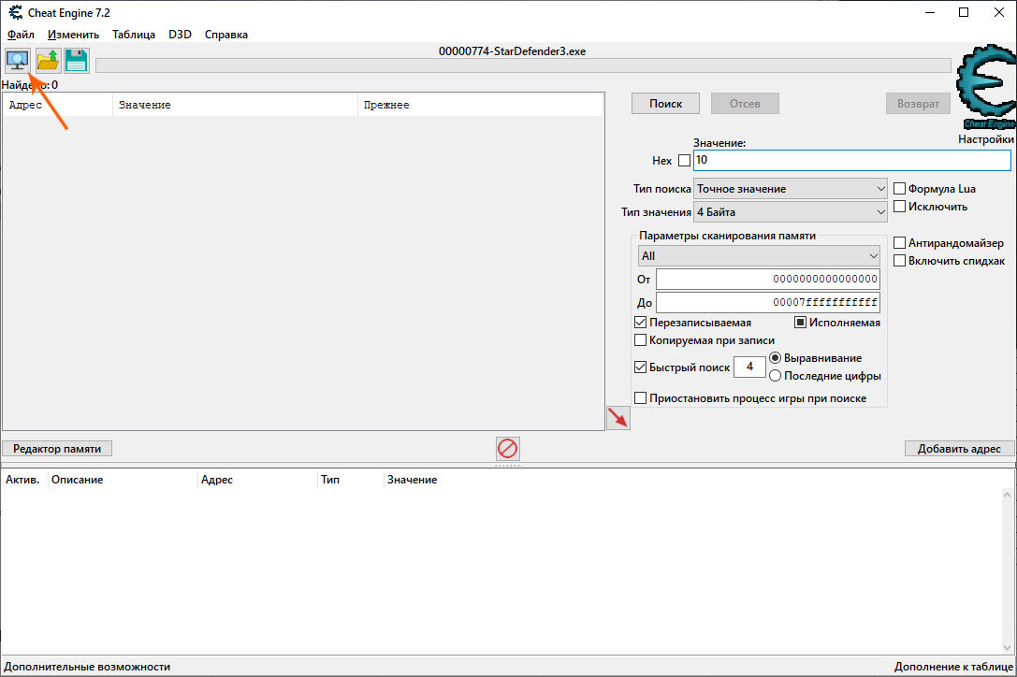The width and height of the screenshot is (1017, 677).
Task: Open the Тип значения dropdown
Action: [x=790, y=212]
